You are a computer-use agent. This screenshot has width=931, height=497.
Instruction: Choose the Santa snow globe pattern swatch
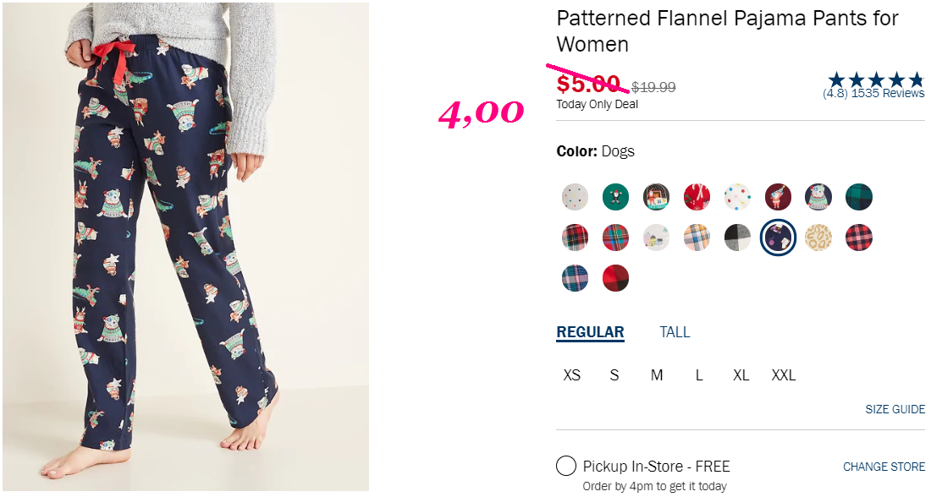(656, 197)
